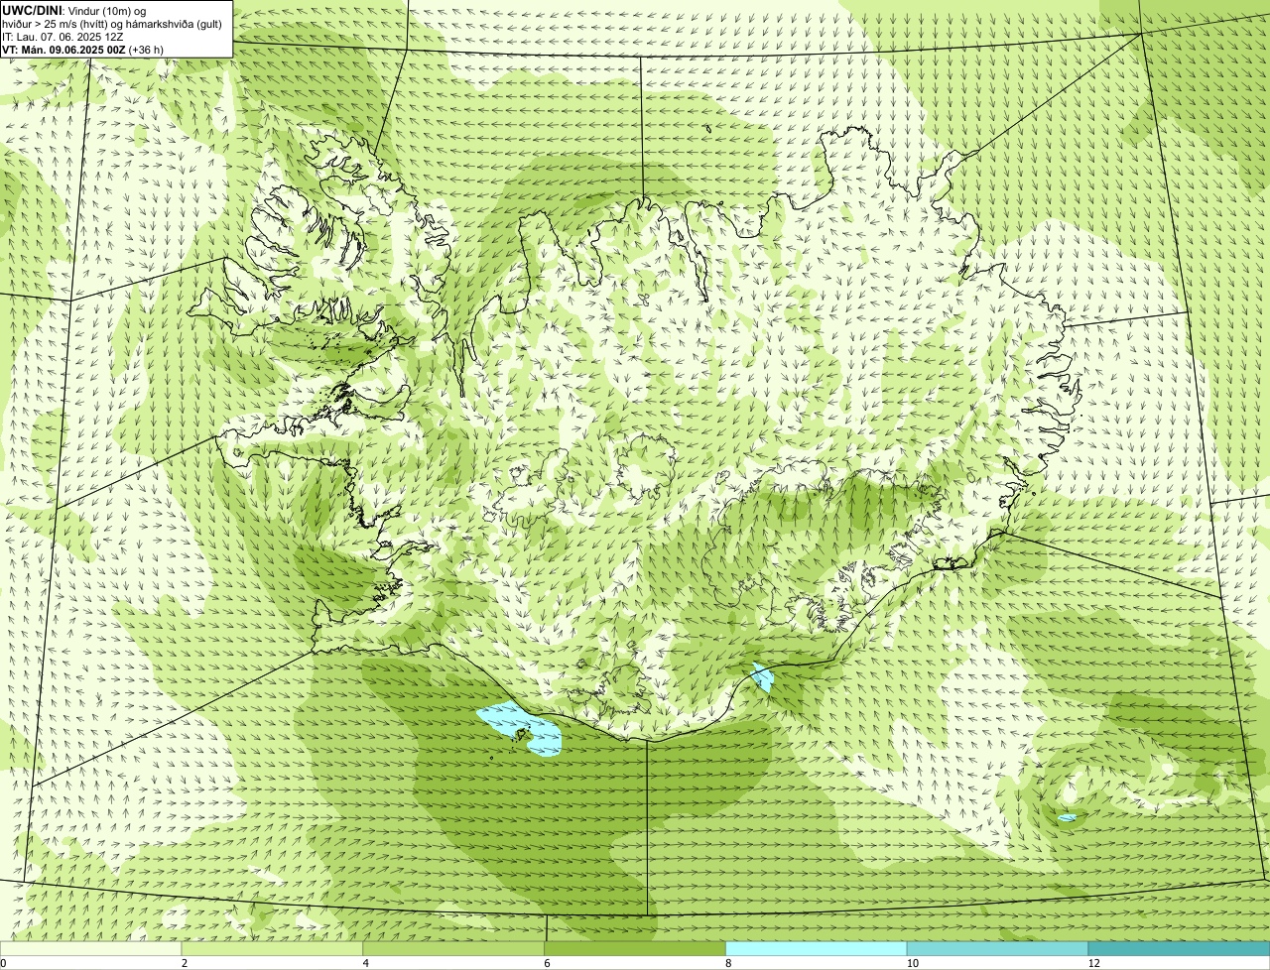Select the 4–6 green scale segment
Image resolution: width=1270 pixels, height=970 pixels.
point(453,948)
